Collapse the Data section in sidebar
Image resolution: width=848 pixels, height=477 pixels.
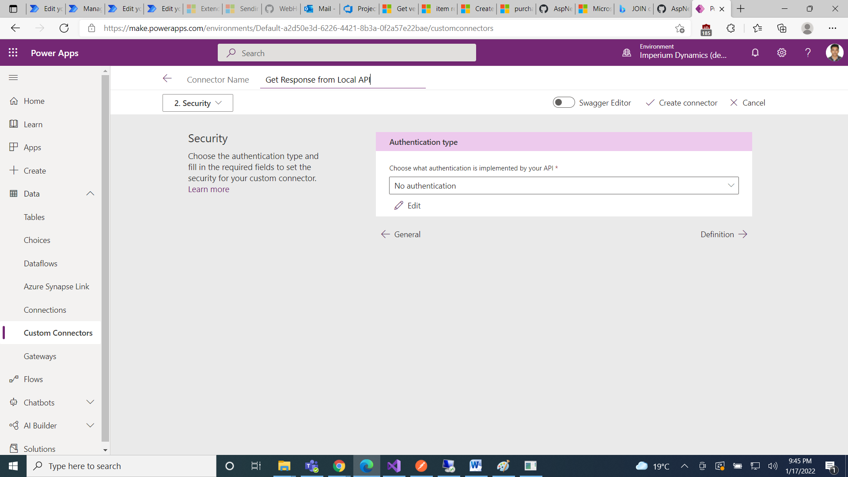90,193
